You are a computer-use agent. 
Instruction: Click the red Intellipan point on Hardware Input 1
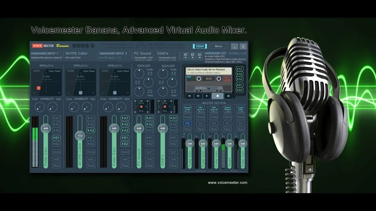point(38,88)
